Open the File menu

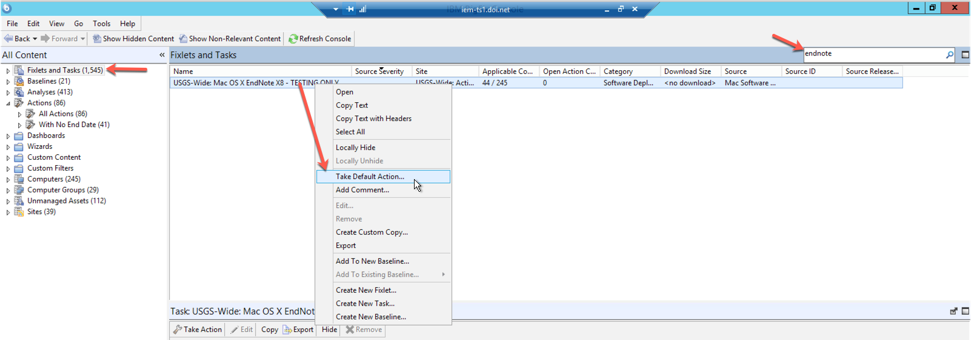tap(12, 24)
